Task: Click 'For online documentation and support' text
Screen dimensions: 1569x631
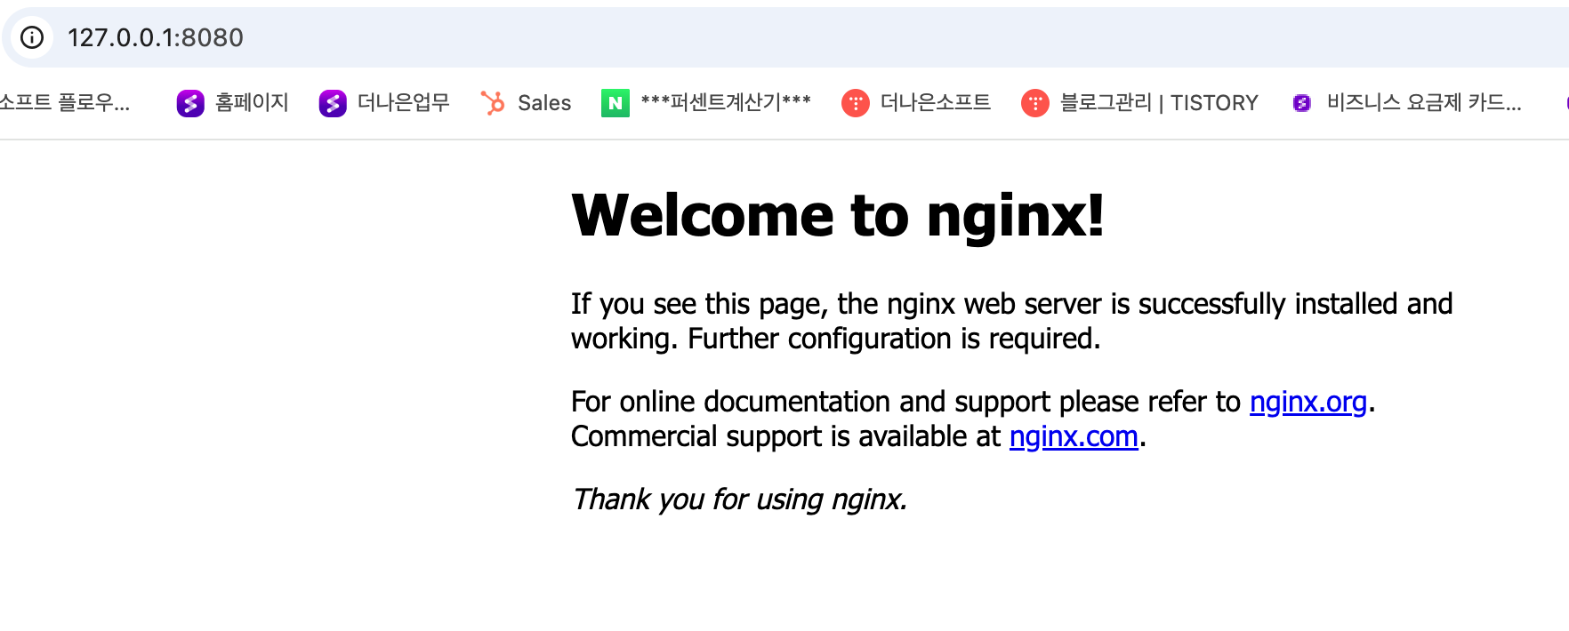Action: pyautogui.click(x=810, y=402)
